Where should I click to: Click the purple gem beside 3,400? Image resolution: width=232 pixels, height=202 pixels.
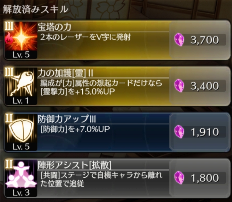click(179, 86)
